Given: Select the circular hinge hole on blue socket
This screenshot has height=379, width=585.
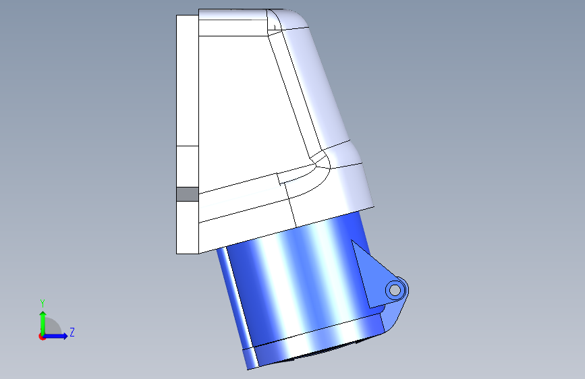Looking at the screenshot, I should point(395,290).
